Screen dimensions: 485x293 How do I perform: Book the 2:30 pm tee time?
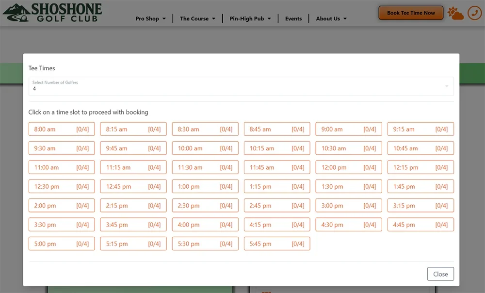pos(205,206)
